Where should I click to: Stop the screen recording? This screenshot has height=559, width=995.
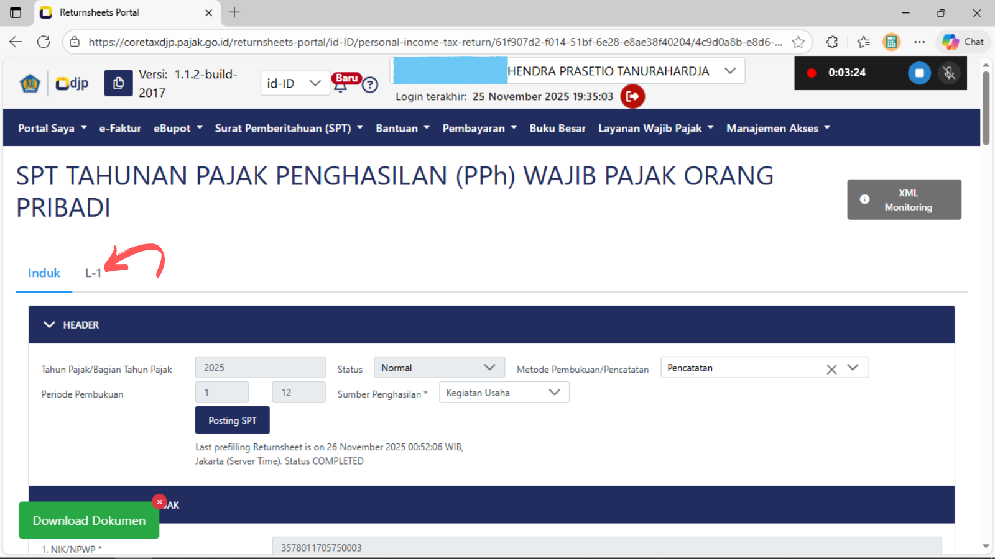[919, 73]
